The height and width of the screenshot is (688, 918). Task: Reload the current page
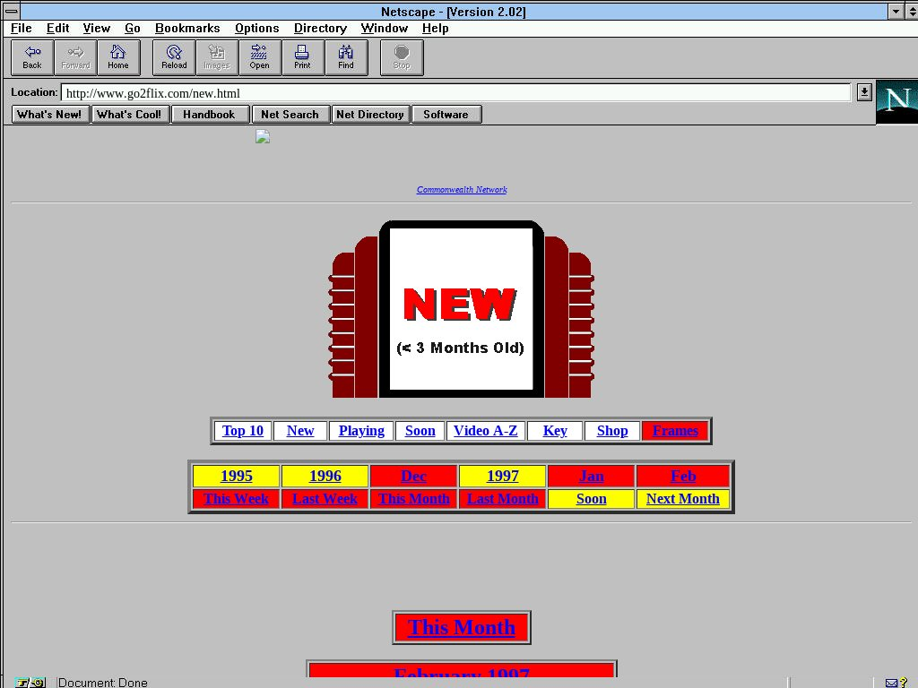(x=174, y=57)
